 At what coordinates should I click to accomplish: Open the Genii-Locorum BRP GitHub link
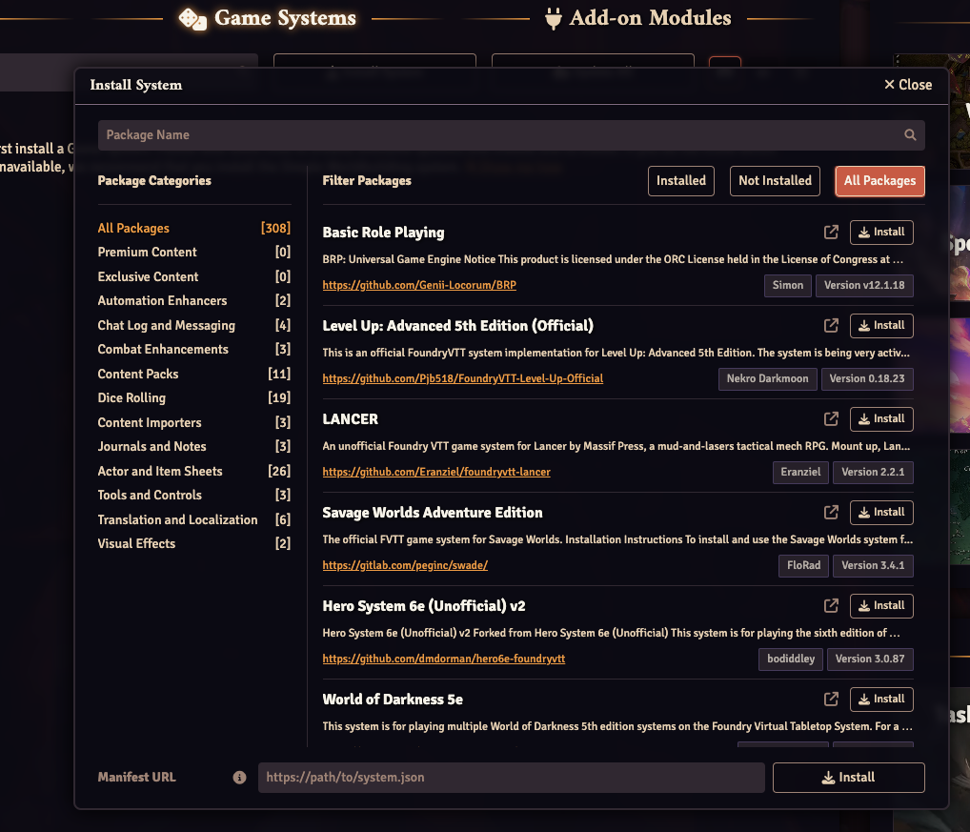[418, 284]
